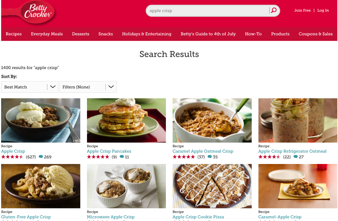Open the Apple Crisp Cookie Pizza thumbnail

click(x=212, y=186)
